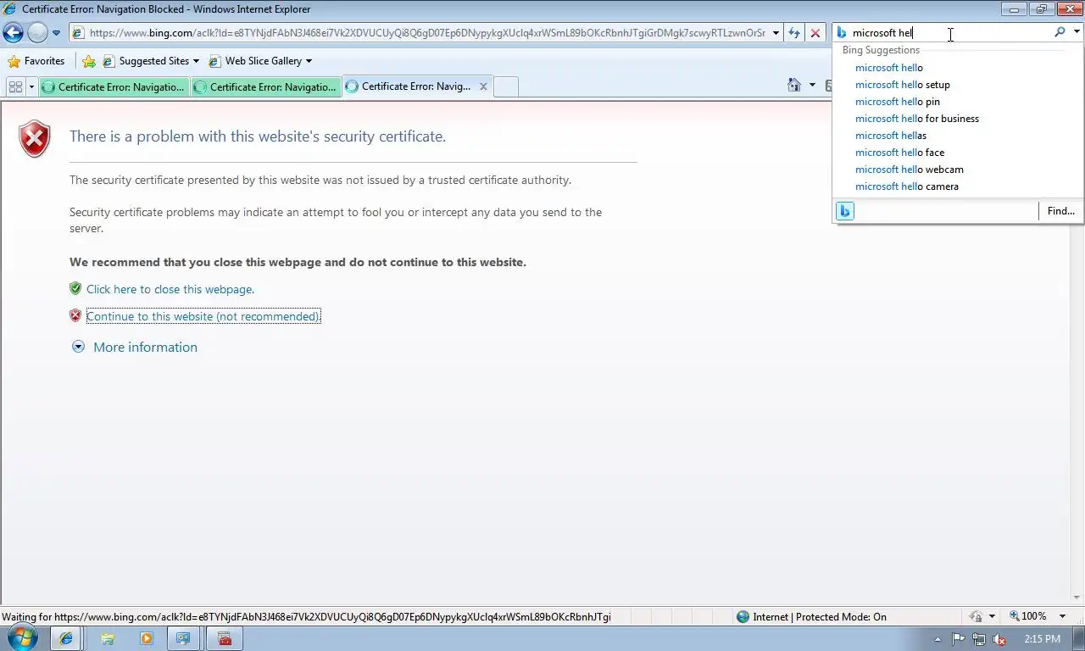Open the search provider options dropdown
1085x651 pixels.
(1077, 32)
